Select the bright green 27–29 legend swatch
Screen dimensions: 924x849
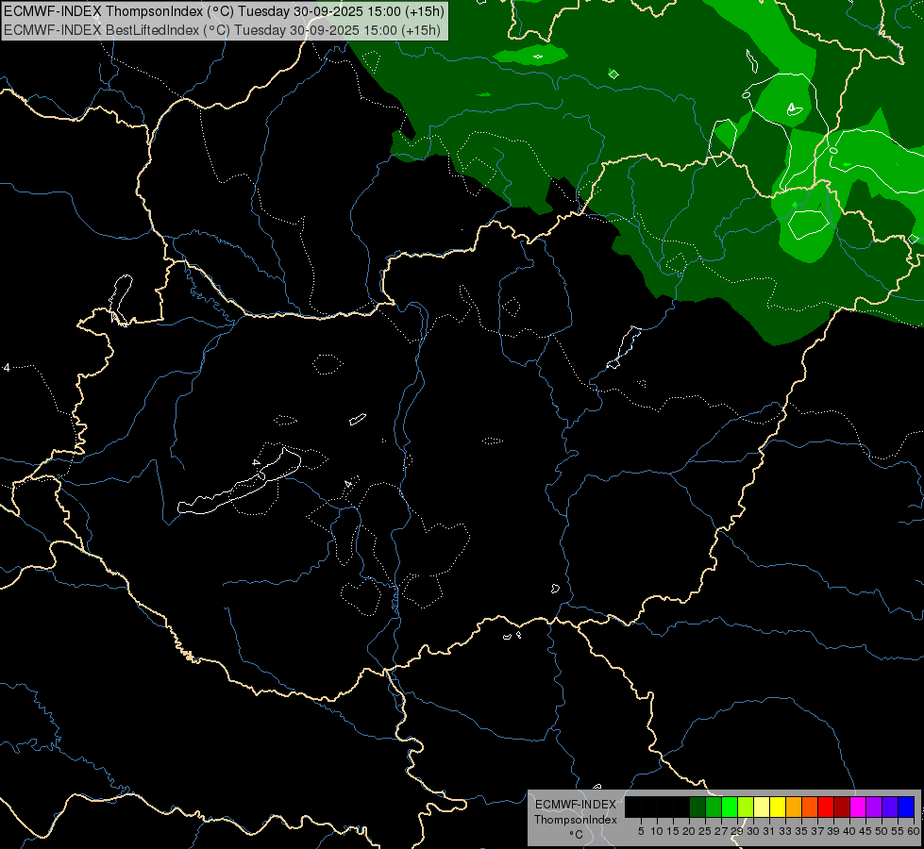tap(730, 807)
